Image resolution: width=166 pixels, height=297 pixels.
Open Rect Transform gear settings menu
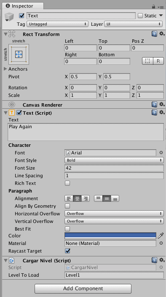pyautogui.click(x=162, y=34)
